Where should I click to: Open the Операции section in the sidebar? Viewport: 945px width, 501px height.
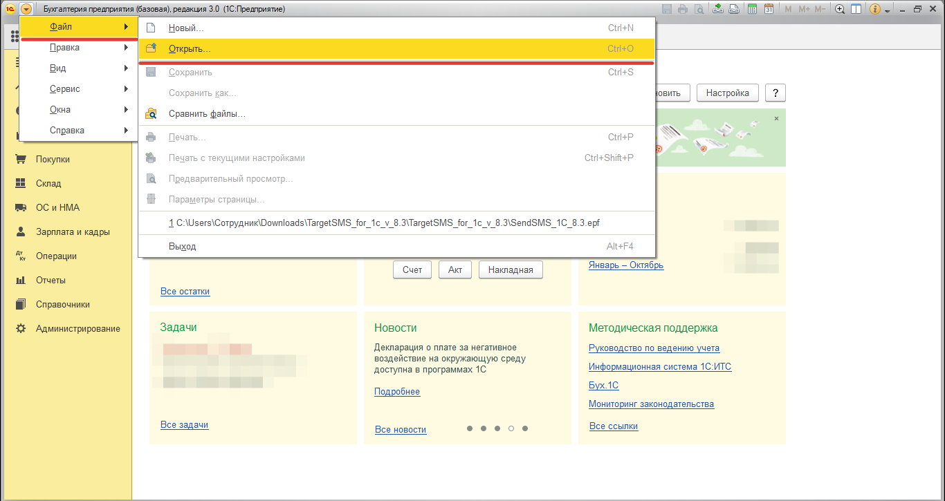(x=56, y=256)
